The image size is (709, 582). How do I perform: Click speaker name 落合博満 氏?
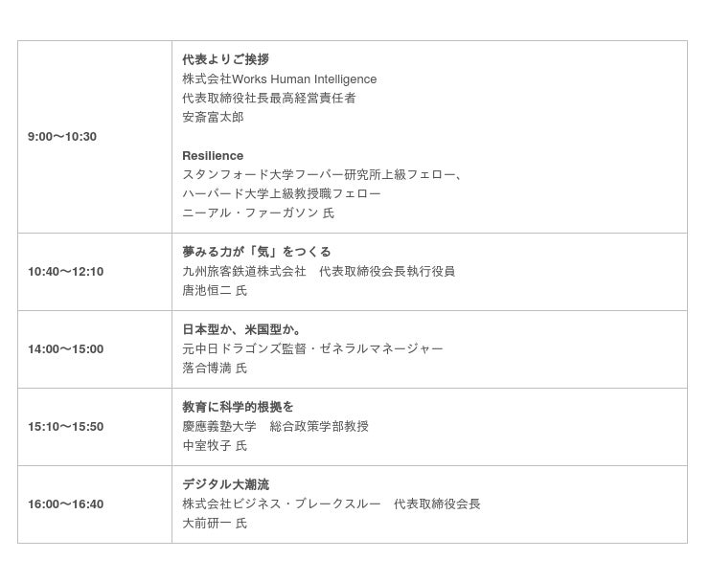215,368
